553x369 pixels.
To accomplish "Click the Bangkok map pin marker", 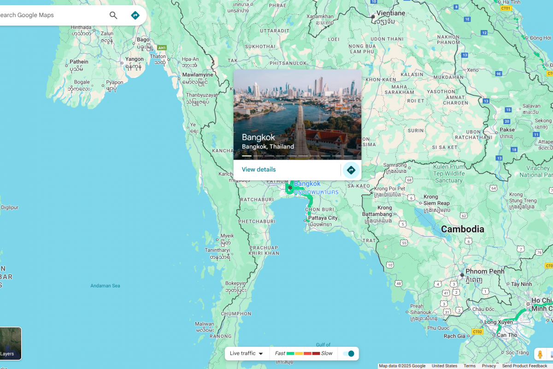I will (290, 188).
